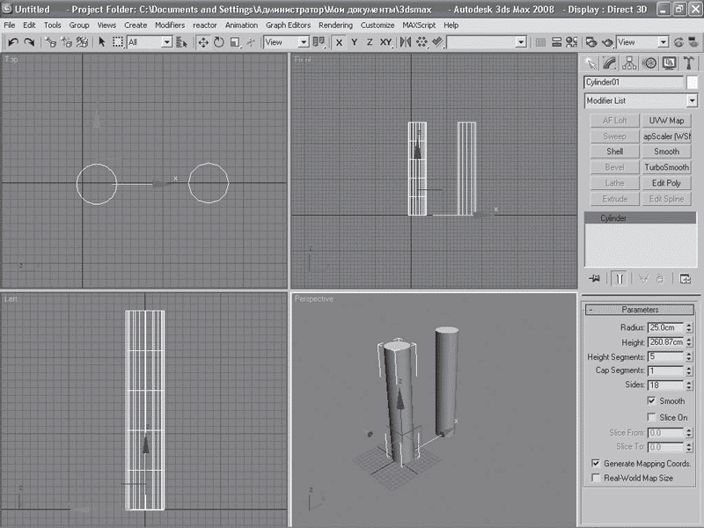Viewport: 704px width, 528px height.
Task: Open the Modifiers menu
Action: [170, 26]
